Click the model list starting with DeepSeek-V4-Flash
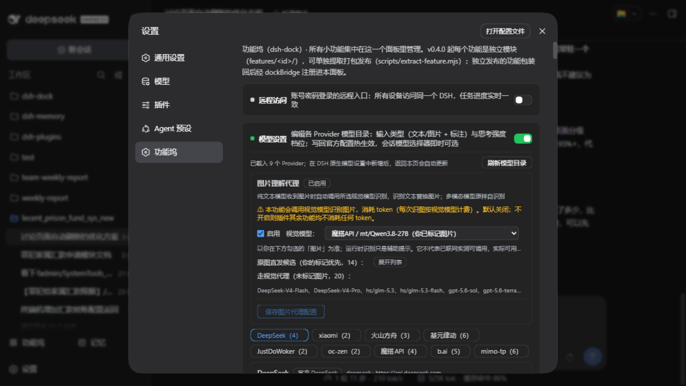This screenshot has height=386, width=686. [x=389, y=291]
